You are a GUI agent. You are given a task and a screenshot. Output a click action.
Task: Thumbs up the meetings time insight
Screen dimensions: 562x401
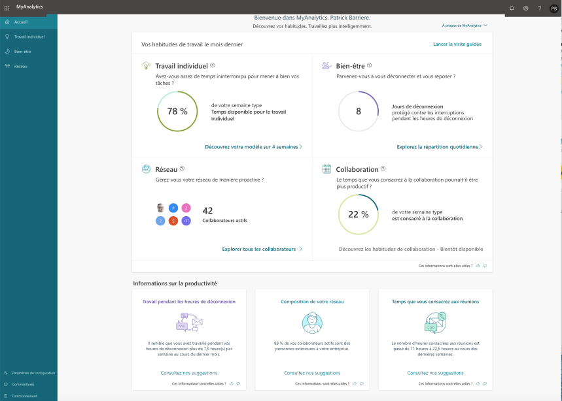tap(478, 383)
